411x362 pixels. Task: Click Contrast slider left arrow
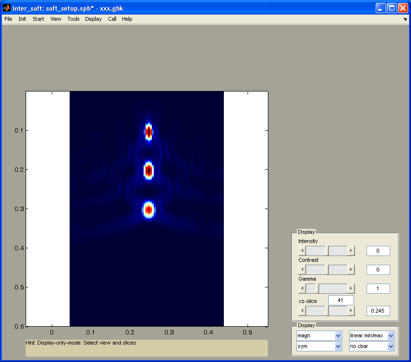click(302, 270)
